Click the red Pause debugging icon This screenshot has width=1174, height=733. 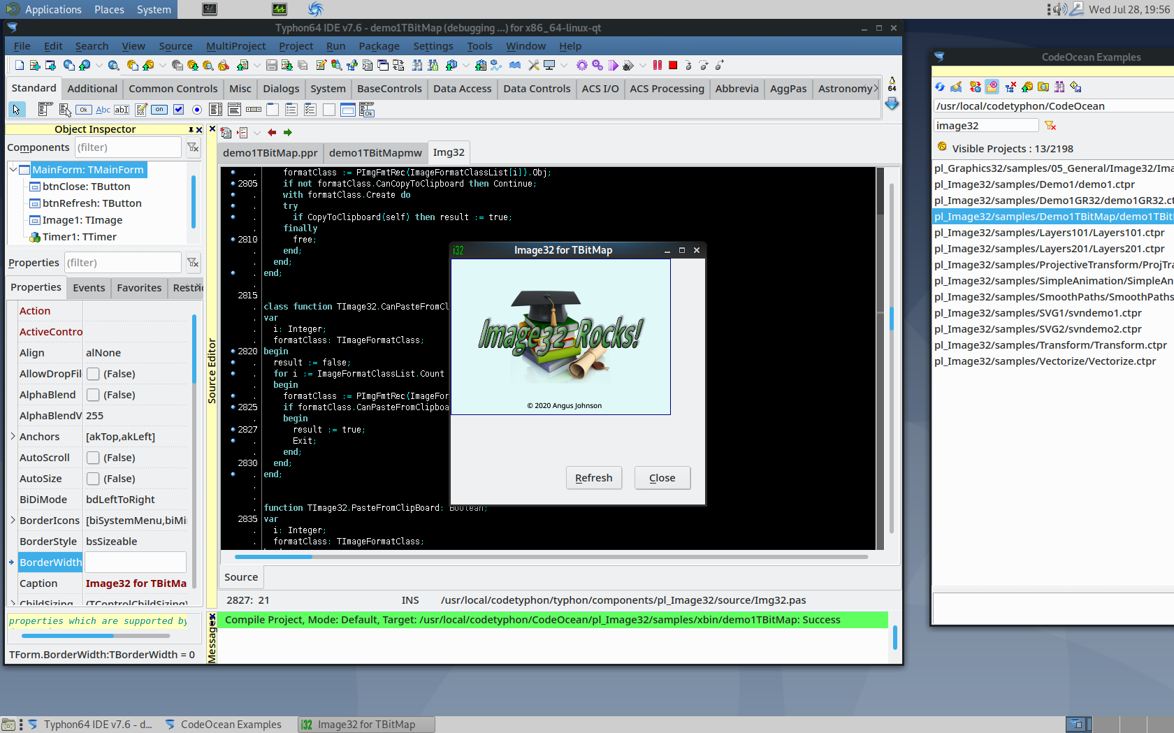point(658,65)
